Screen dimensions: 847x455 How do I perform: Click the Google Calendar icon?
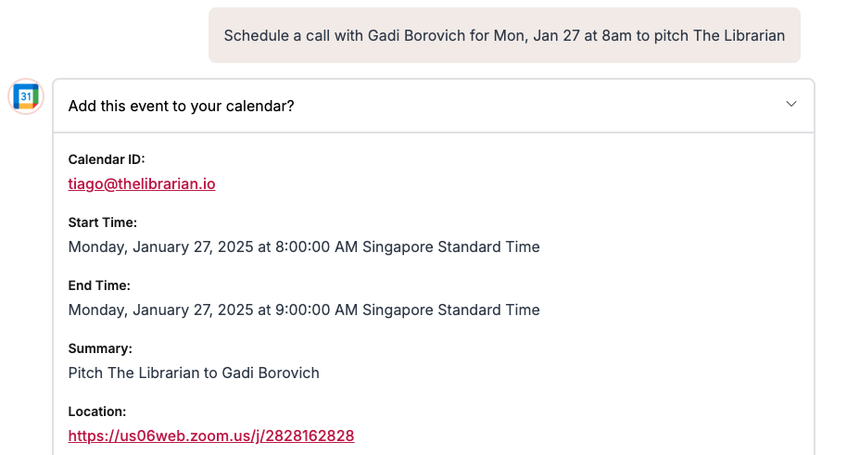pos(26,96)
